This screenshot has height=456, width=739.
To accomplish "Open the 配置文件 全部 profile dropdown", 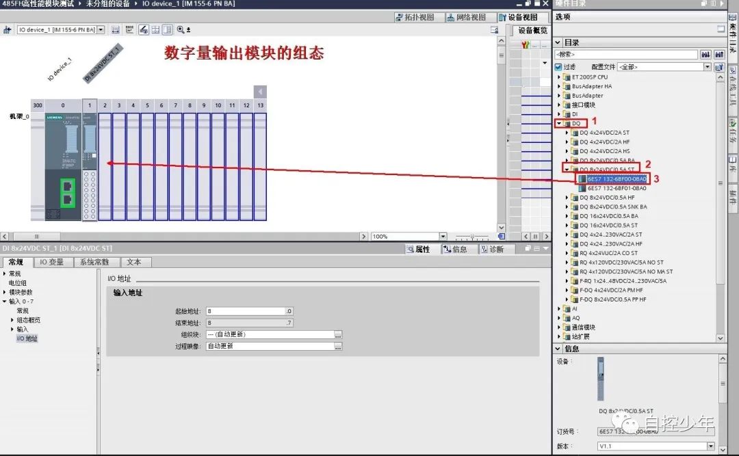I will [707, 67].
